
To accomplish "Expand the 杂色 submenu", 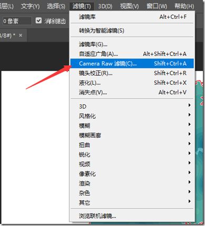I will 132,193.
